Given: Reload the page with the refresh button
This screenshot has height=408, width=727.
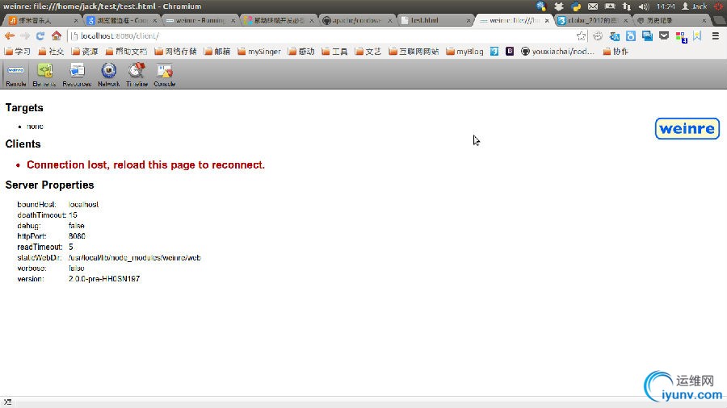Looking at the screenshot, I should point(40,35).
